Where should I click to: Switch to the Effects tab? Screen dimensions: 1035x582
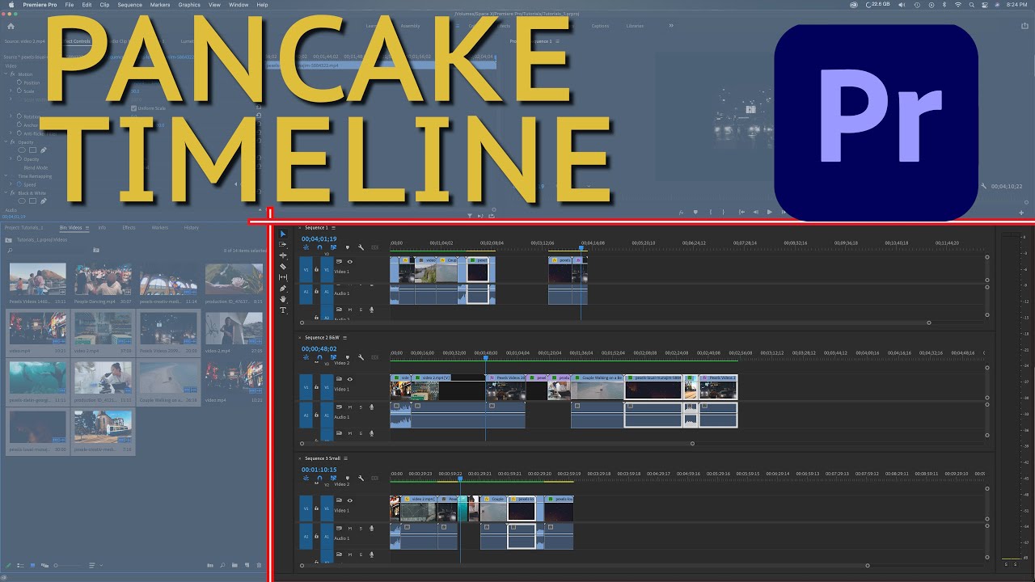(x=129, y=228)
